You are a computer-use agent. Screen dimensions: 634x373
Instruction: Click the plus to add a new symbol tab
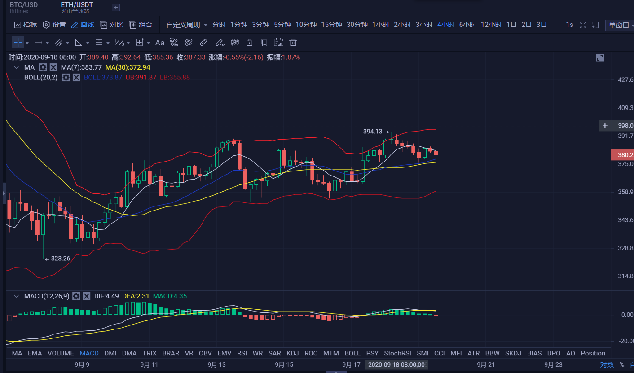(115, 7)
